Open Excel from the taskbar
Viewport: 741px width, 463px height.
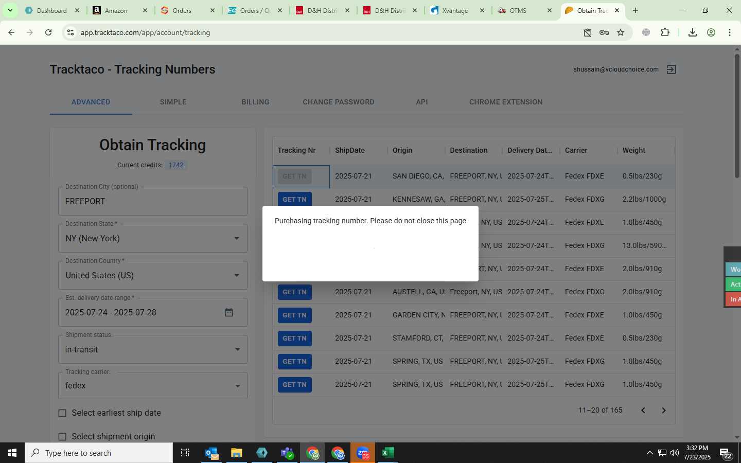point(387,453)
